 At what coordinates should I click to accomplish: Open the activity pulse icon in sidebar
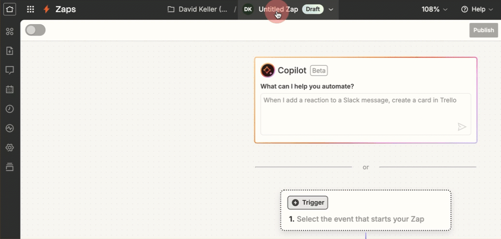10,128
